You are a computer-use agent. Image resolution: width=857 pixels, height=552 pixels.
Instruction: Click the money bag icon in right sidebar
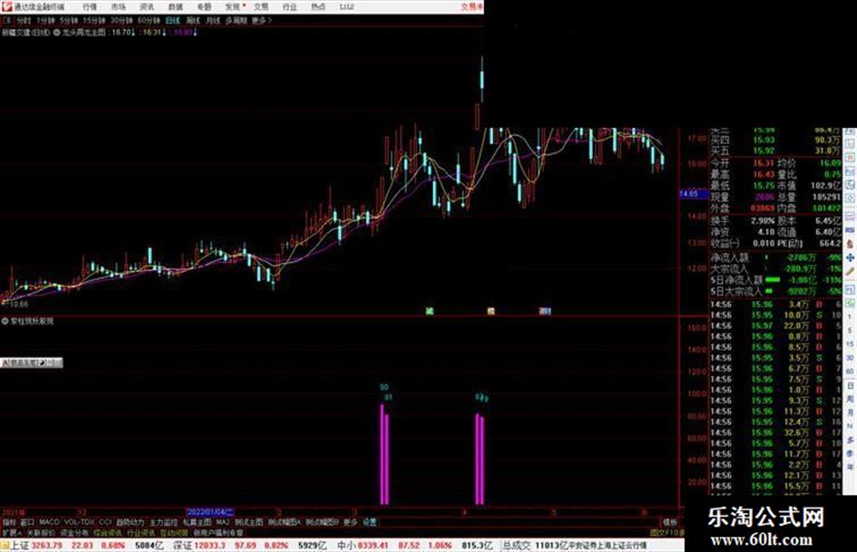point(850,244)
